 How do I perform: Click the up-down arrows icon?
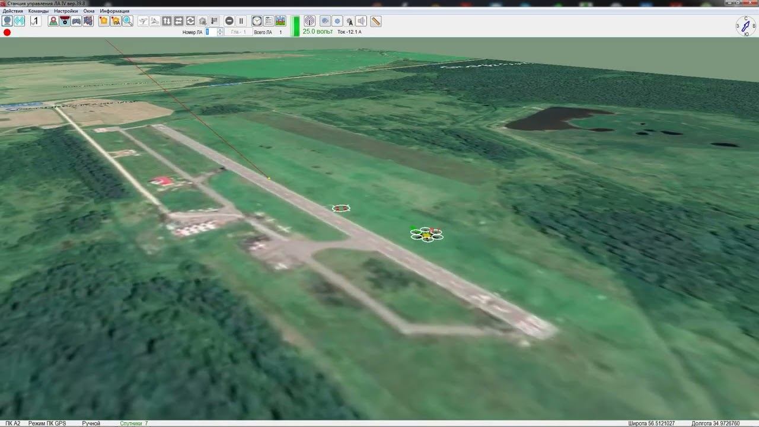pos(167,21)
